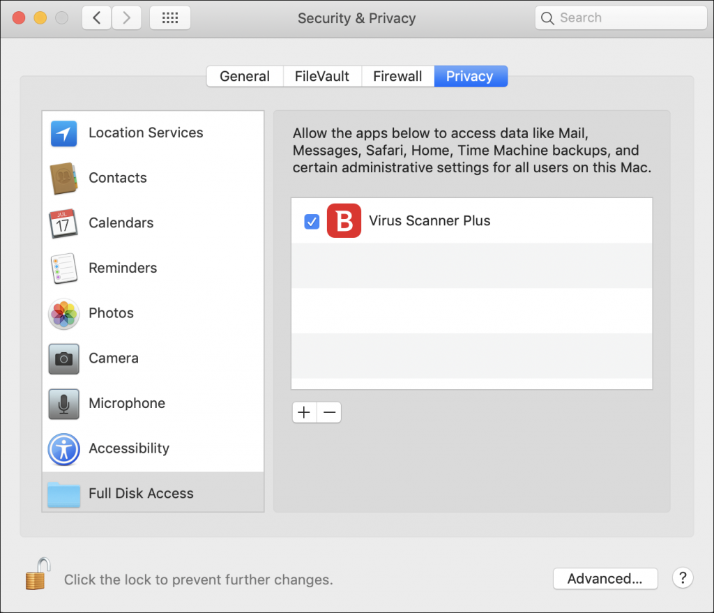Select the Camera label in the list
This screenshot has height=613, width=714.
114,358
